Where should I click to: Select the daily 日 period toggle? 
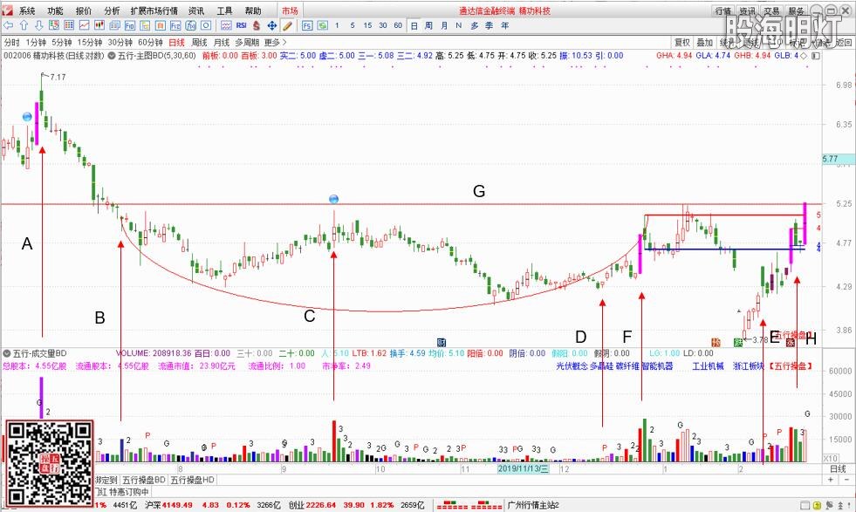coord(414,25)
